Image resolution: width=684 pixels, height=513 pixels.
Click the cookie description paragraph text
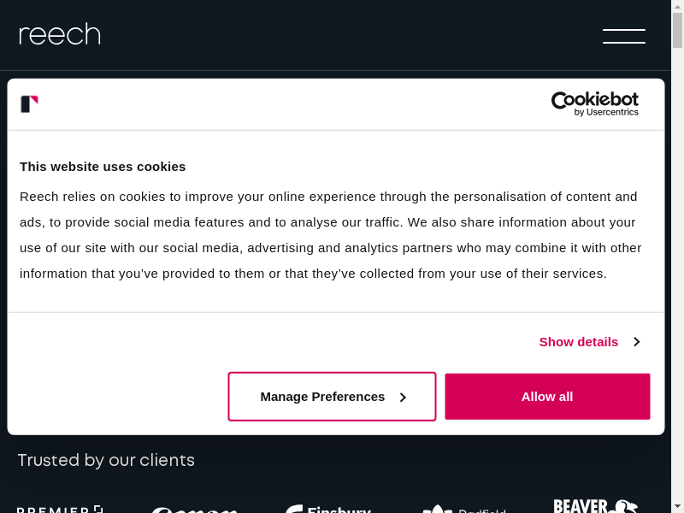point(330,235)
